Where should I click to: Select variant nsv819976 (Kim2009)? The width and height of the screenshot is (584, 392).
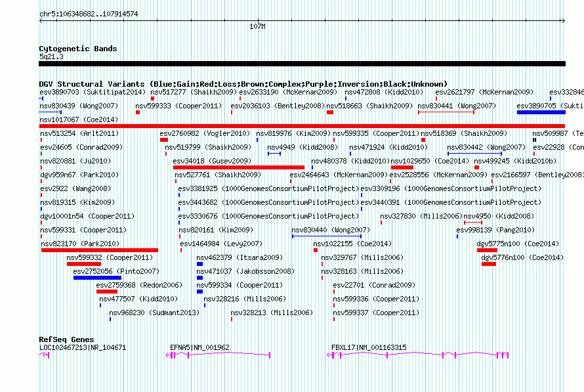[x=293, y=133]
